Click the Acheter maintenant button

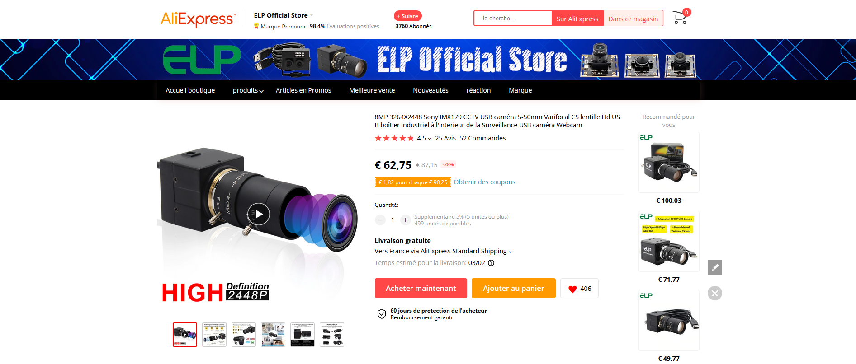click(x=421, y=288)
